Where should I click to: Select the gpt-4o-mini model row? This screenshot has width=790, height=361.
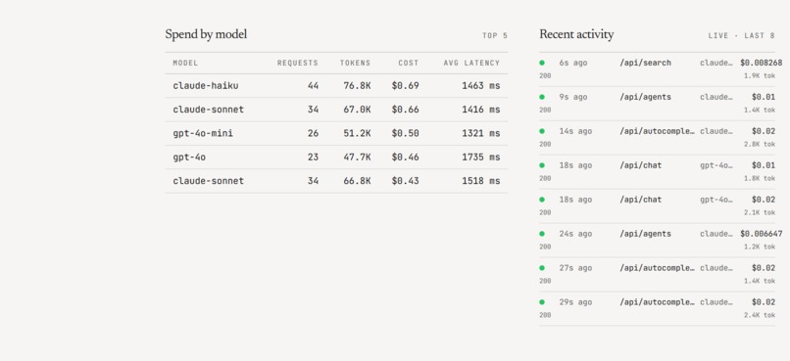[336, 133]
